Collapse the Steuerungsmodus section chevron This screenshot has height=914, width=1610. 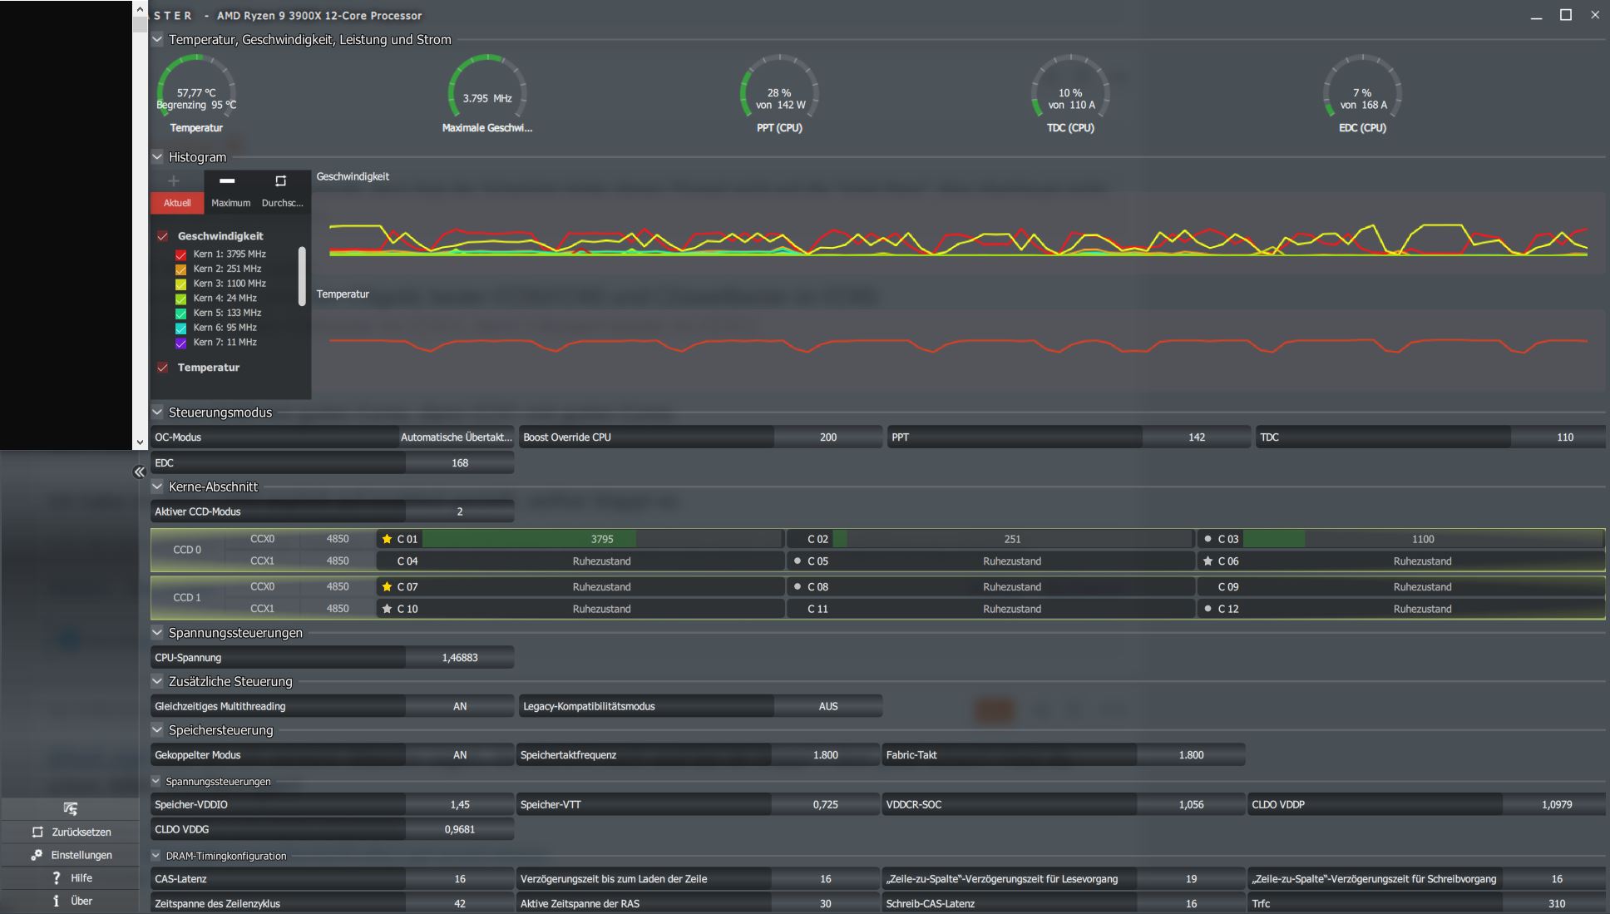tap(157, 412)
